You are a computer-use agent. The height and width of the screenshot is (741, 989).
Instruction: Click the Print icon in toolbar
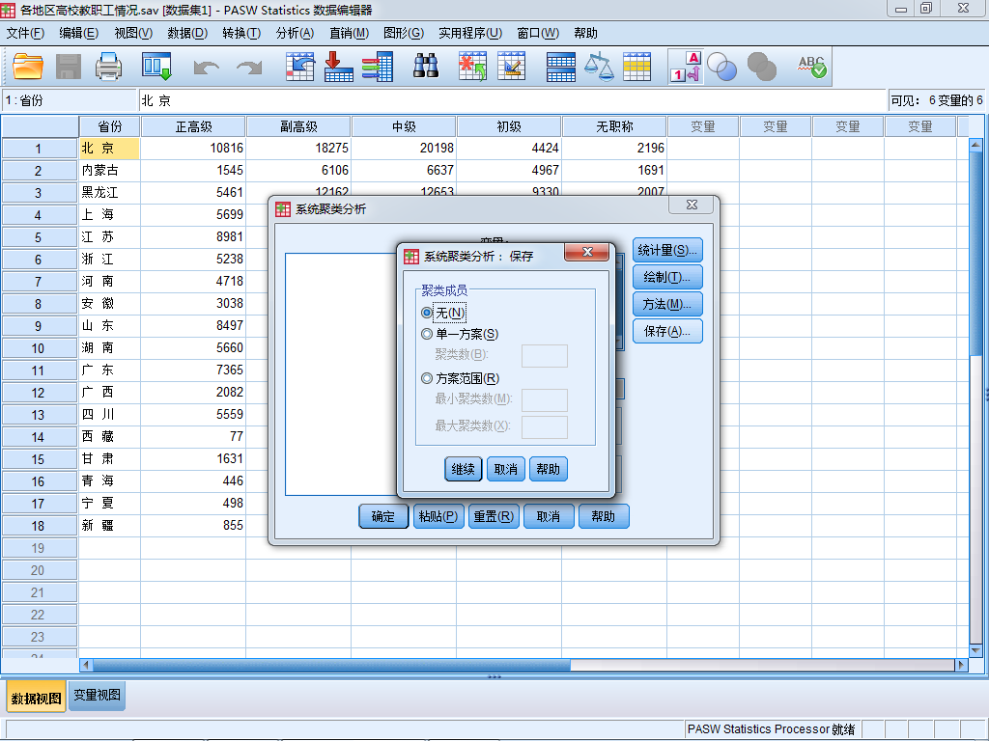click(108, 67)
